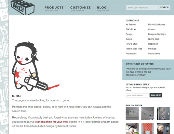Go to the Blog section

coord(103,9)
